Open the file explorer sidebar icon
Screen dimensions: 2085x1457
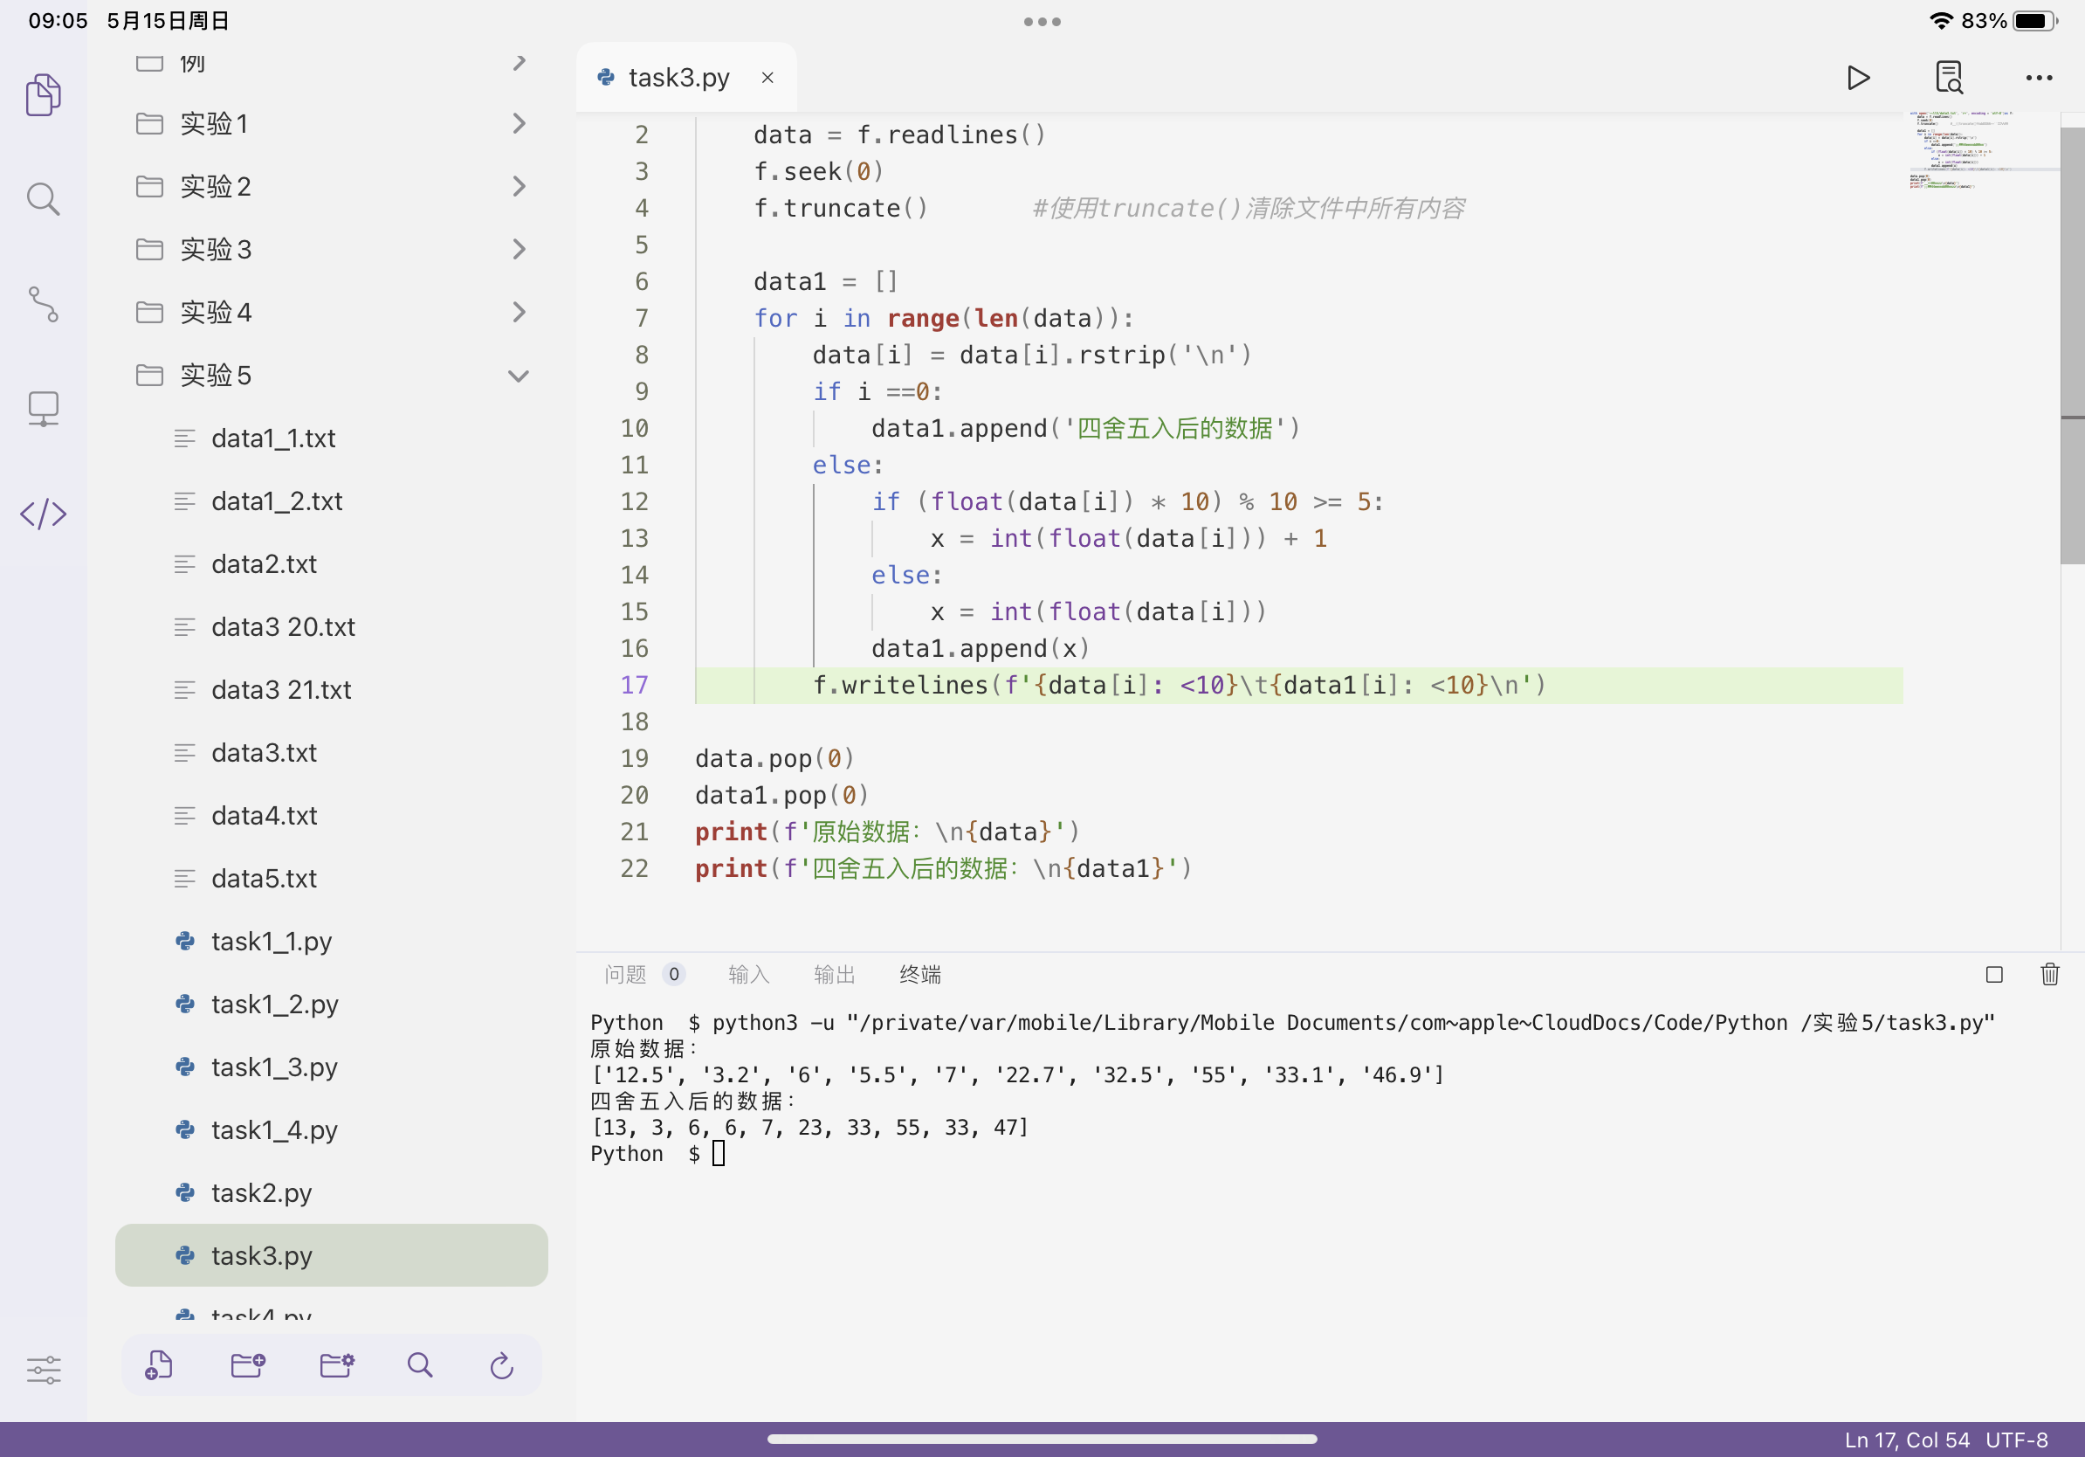[43, 94]
